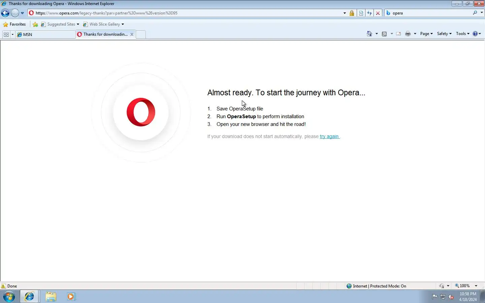The image size is (485, 303).
Task: Print the page with printer icon
Action: [408, 34]
